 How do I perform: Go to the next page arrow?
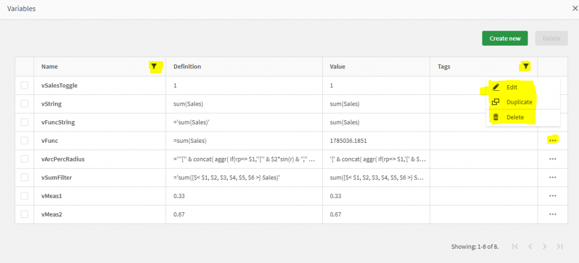pos(545,247)
